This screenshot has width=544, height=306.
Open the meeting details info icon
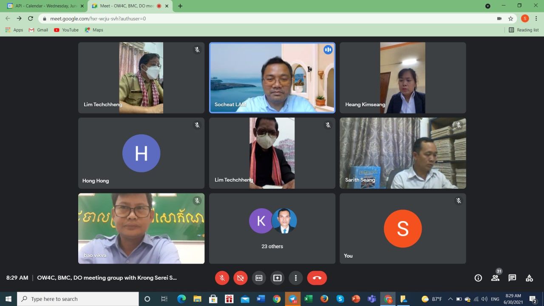[478, 278]
